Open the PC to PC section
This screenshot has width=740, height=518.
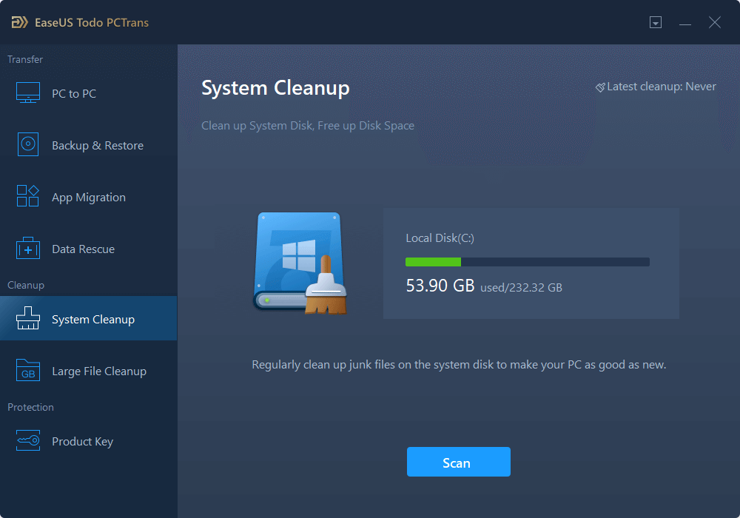click(x=89, y=93)
